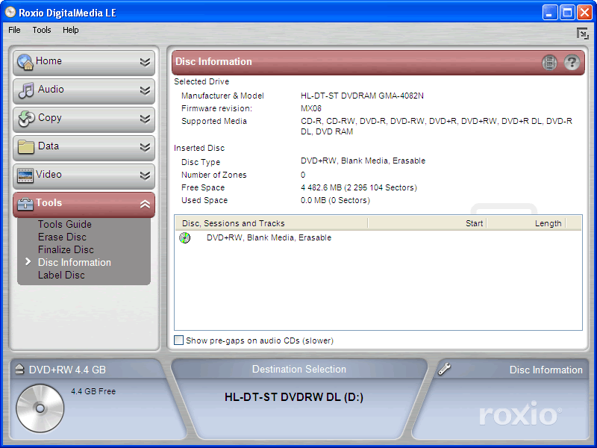Click the Audio panel label
Image resolution: width=597 pixels, height=448 pixels.
tap(51, 89)
